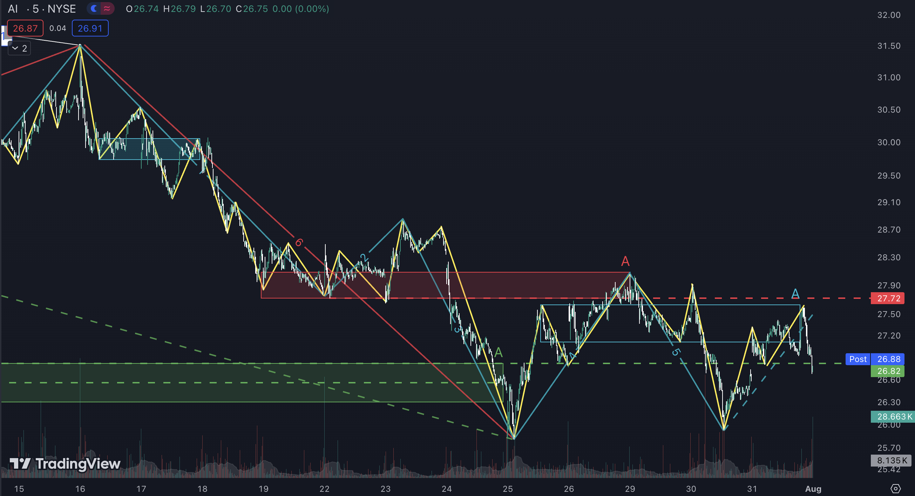Click the teal 28.663K volume label
This screenshot has height=496, width=915.
click(x=892, y=416)
